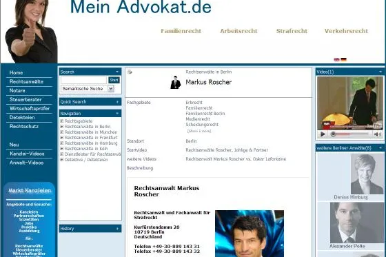Mute the video player sound
The width and height of the screenshot is (386, 257).
click(377, 134)
